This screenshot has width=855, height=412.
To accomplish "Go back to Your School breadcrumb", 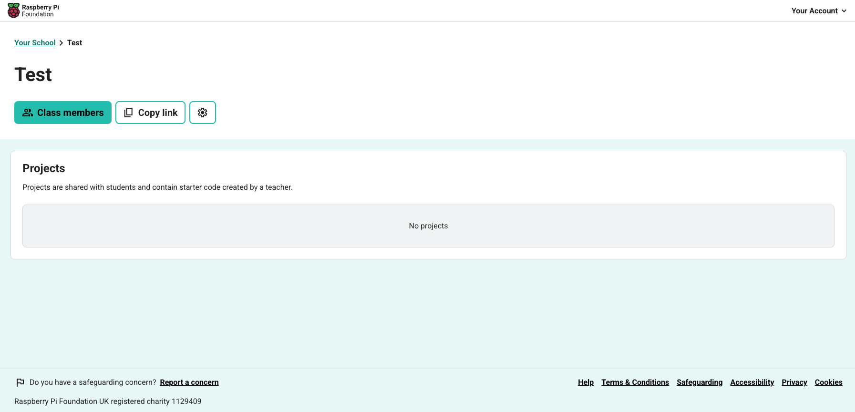I will [35, 43].
